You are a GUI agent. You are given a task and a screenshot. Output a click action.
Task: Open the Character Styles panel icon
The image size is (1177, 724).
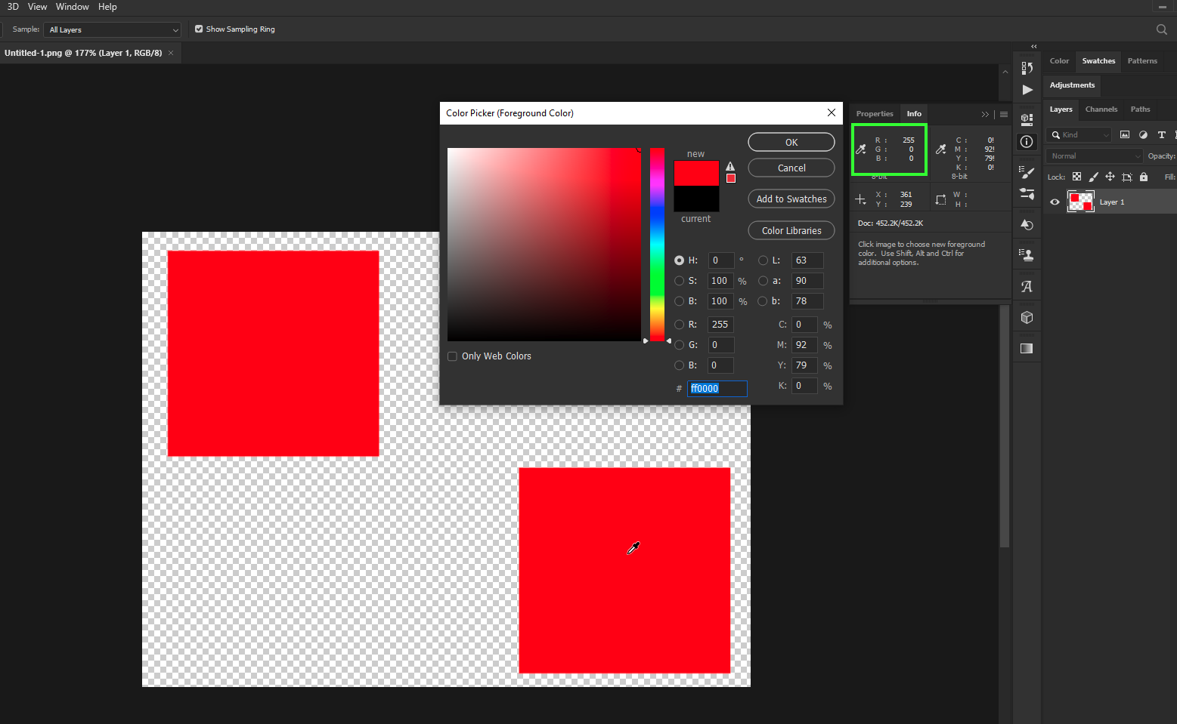pyautogui.click(x=1026, y=285)
